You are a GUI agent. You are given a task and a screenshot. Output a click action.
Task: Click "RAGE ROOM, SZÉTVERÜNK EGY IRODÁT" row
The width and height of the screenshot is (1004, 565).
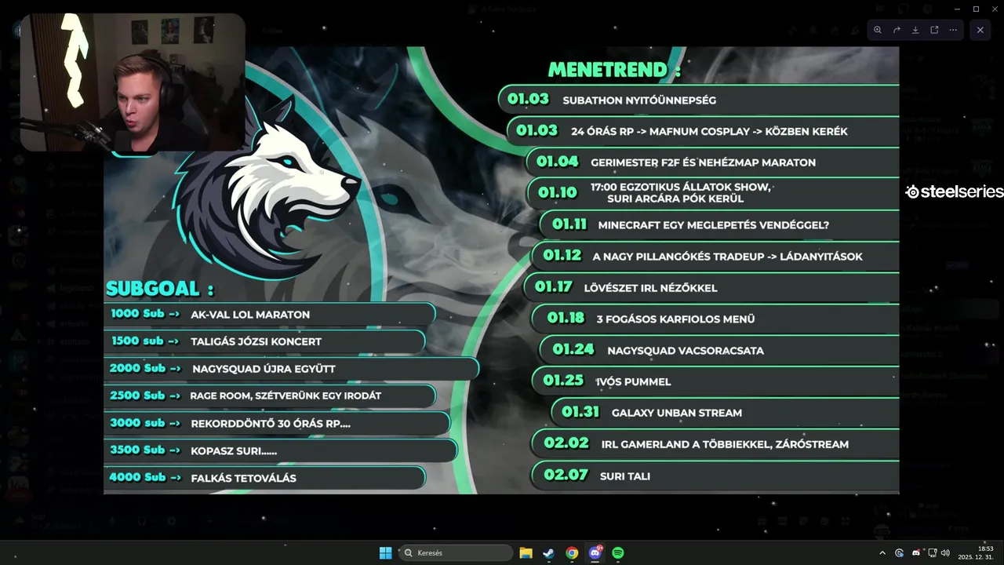(269, 395)
